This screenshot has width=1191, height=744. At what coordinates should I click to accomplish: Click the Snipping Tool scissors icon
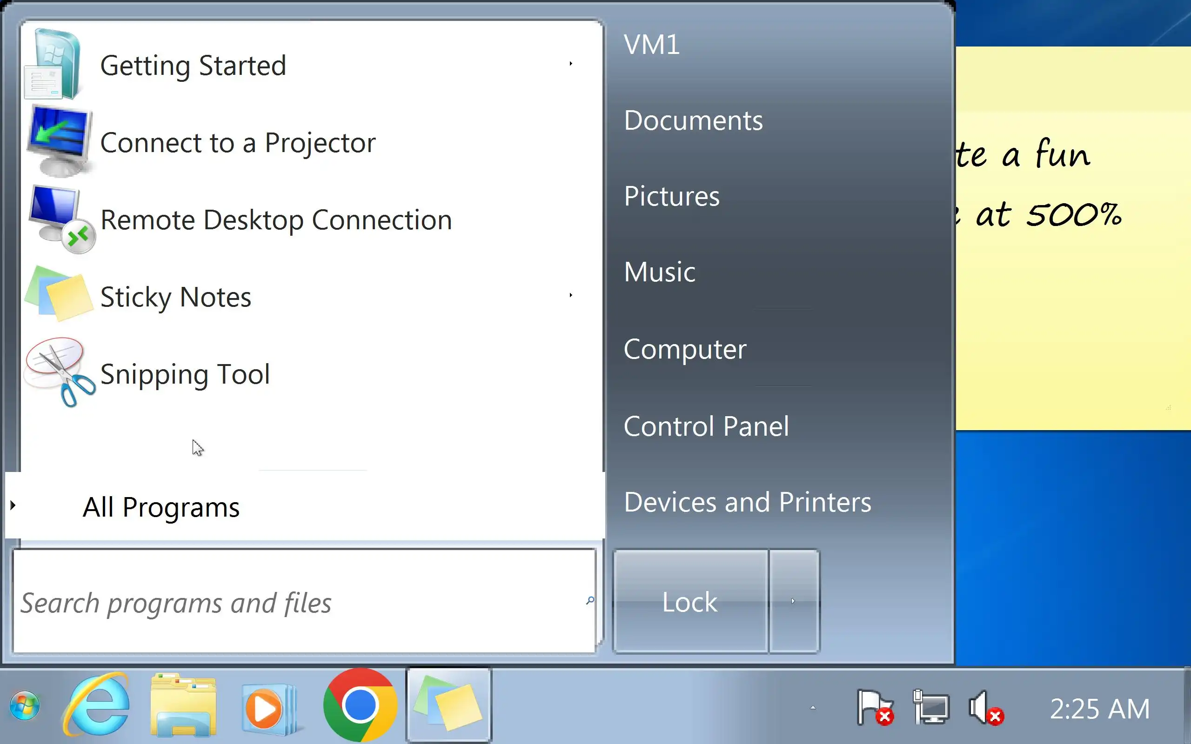pyautogui.click(x=60, y=372)
